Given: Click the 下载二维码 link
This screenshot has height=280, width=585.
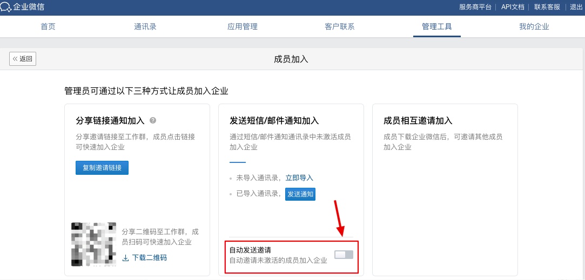Looking at the screenshot, I should [x=149, y=258].
